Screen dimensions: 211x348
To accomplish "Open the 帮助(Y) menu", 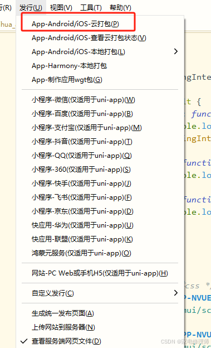I will coord(120,8).
